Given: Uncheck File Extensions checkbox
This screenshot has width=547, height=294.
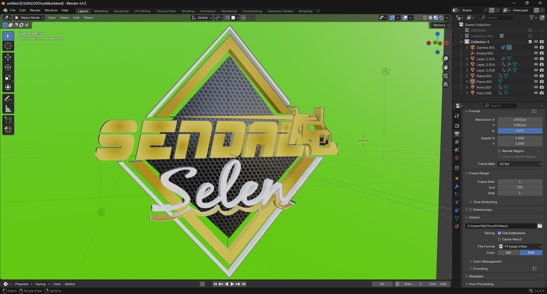Looking at the screenshot, I should pos(499,233).
